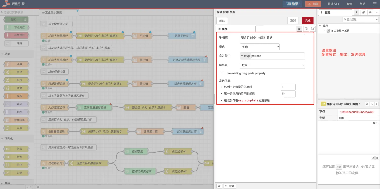
Task: Click the hamburger main menu icon
Action: 375,4
